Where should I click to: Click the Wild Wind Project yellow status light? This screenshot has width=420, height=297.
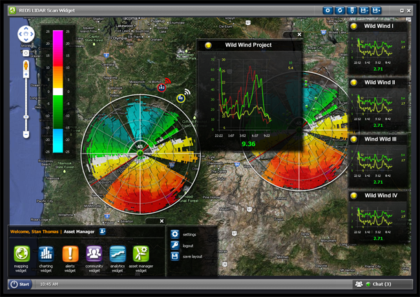point(208,45)
